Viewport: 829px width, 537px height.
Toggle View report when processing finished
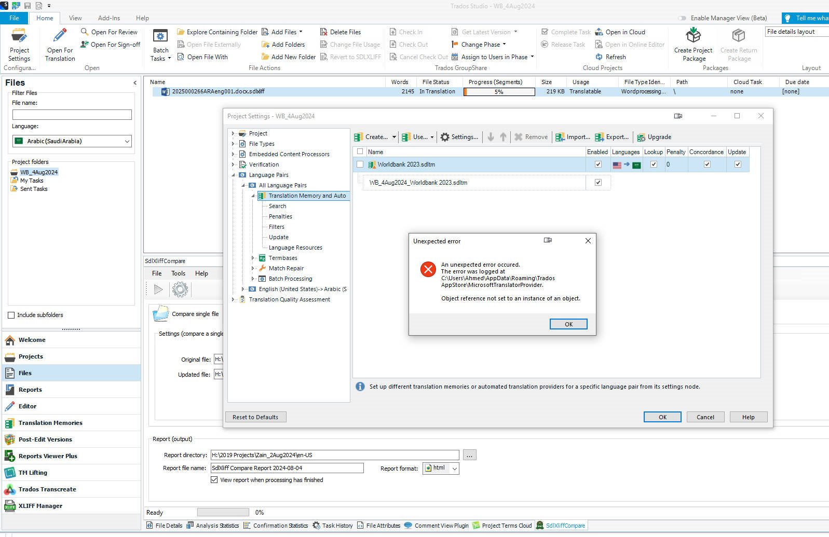click(214, 480)
